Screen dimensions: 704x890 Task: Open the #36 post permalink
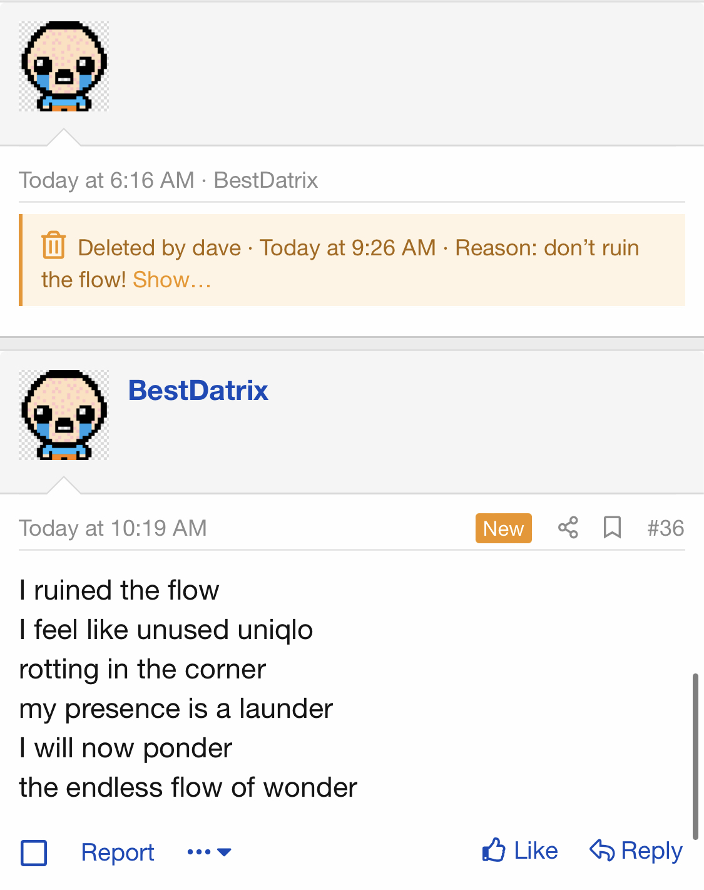pyautogui.click(x=665, y=528)
